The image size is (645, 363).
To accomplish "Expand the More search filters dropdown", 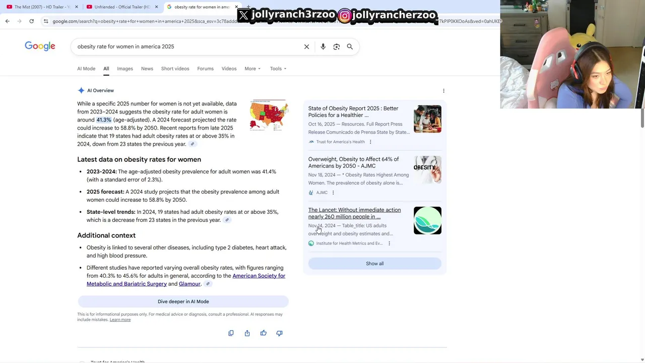I will click(x=252, y=69).
